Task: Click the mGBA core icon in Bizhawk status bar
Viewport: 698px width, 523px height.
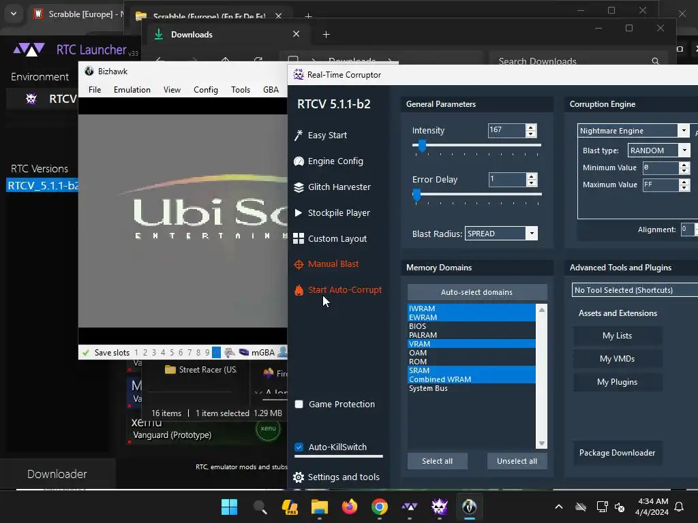Action: [x=244, y=353]
